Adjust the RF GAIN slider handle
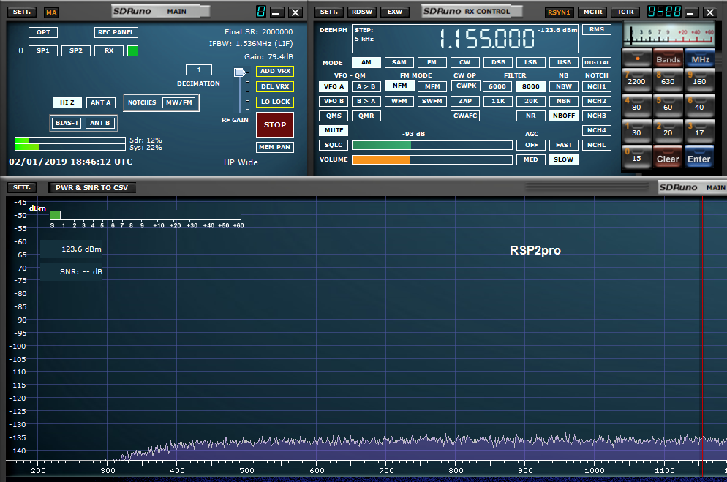 coord(240,72)
